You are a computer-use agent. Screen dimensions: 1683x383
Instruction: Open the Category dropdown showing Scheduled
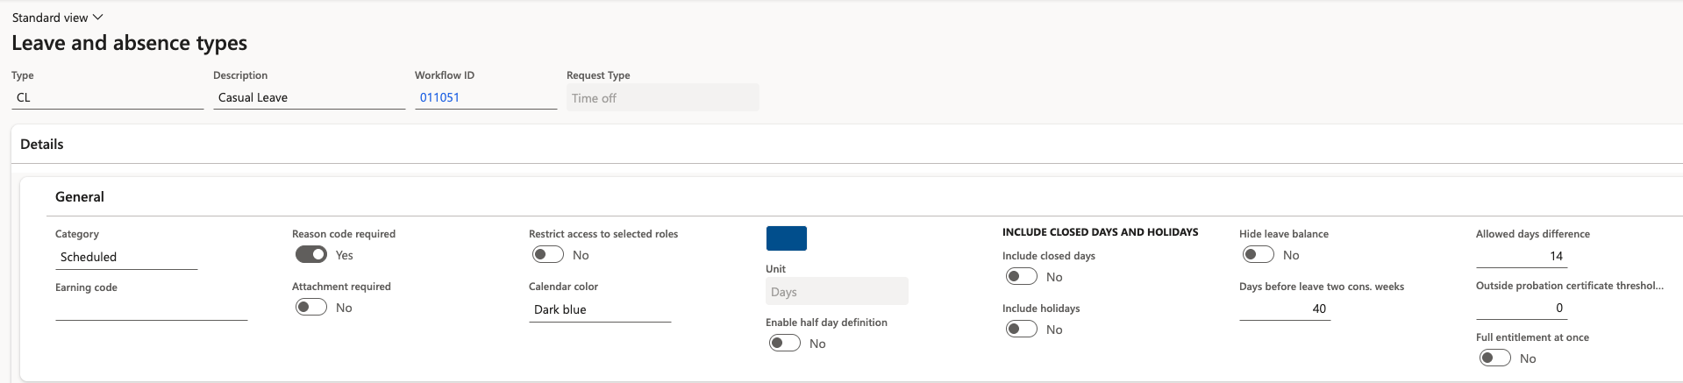(x=126, y=257)
